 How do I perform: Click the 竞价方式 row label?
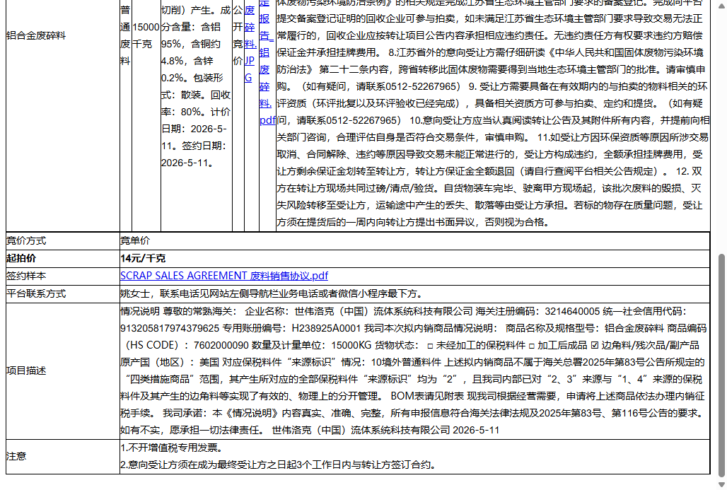tap(26, 240)
